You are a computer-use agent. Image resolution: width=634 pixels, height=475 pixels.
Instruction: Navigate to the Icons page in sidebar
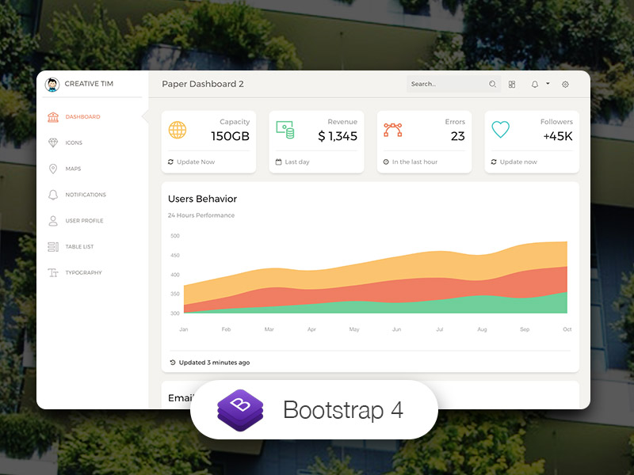click(x=75, y=143)
